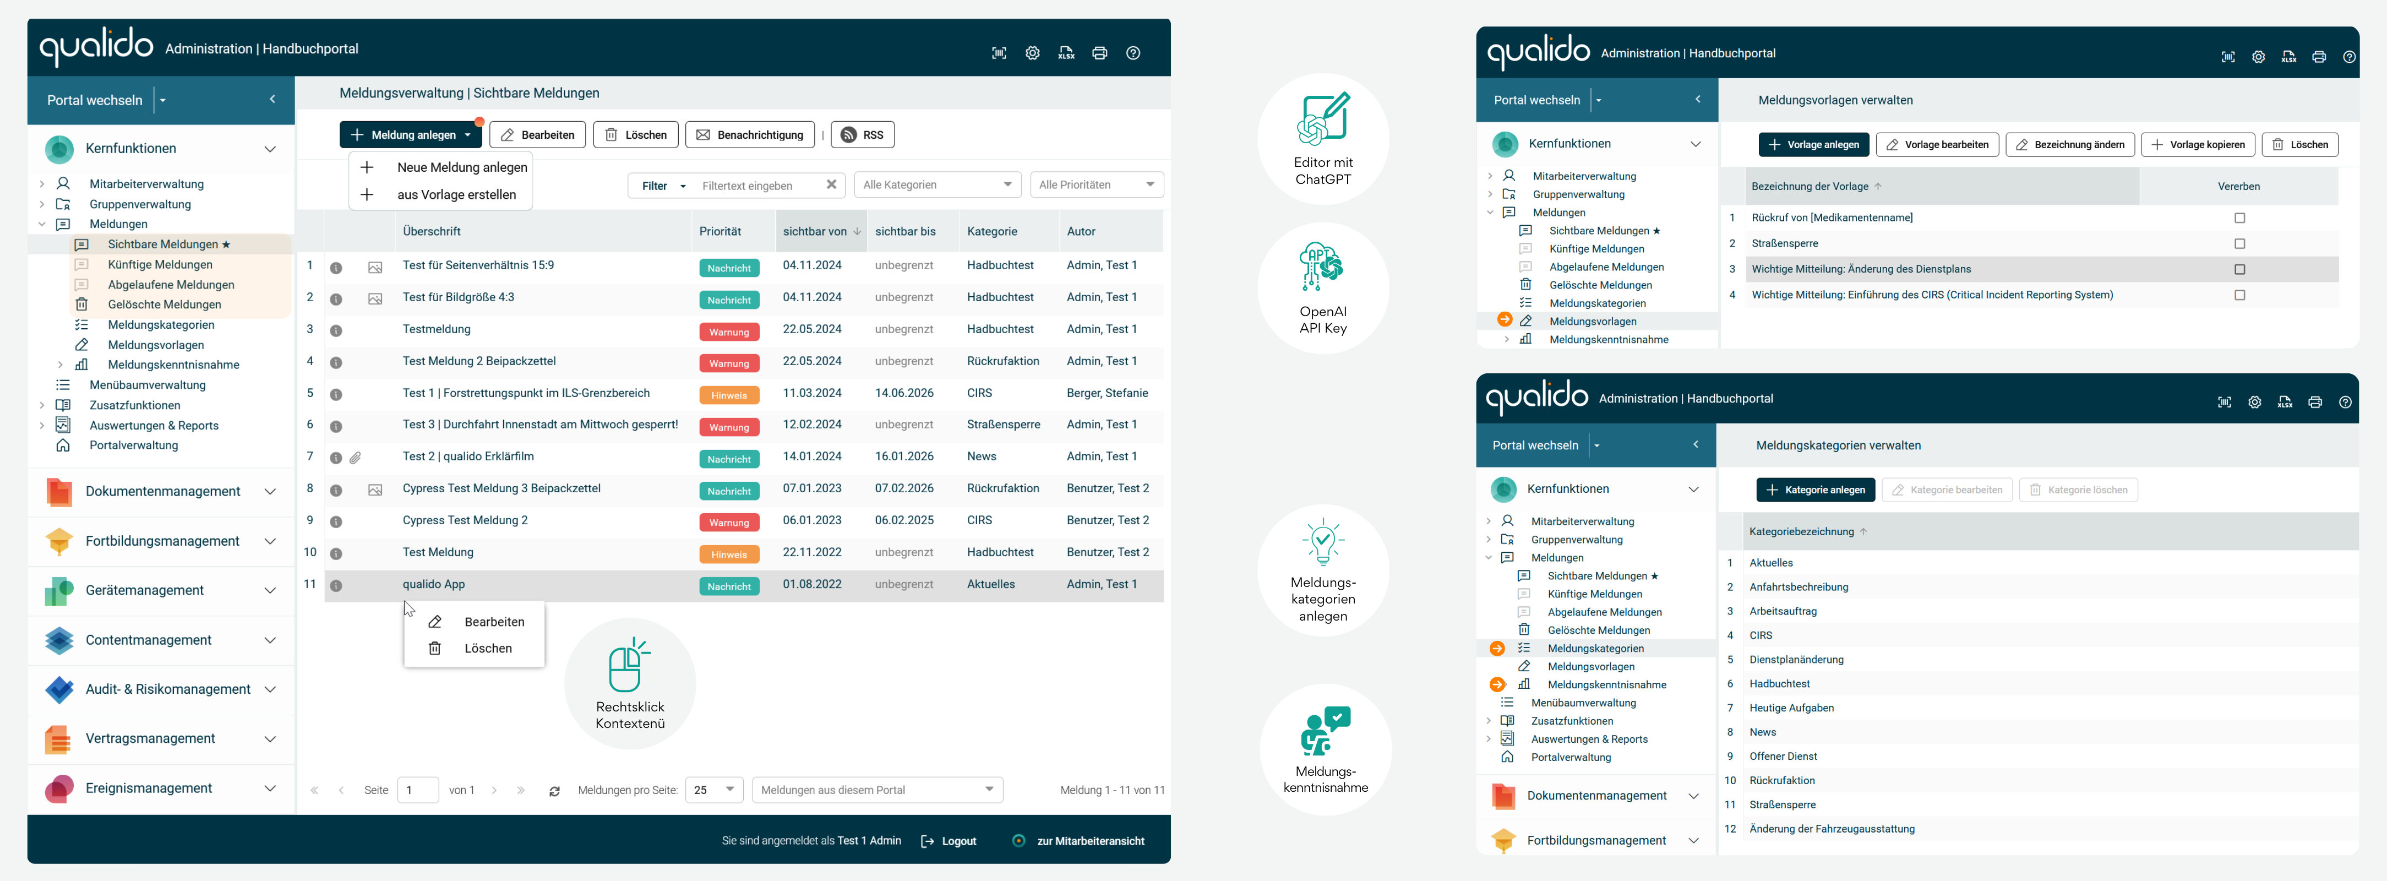The width and height of the screenshot is (2387, 881).
Task: Click the Kategorie anlegen button
Action: pos(1815,489)
